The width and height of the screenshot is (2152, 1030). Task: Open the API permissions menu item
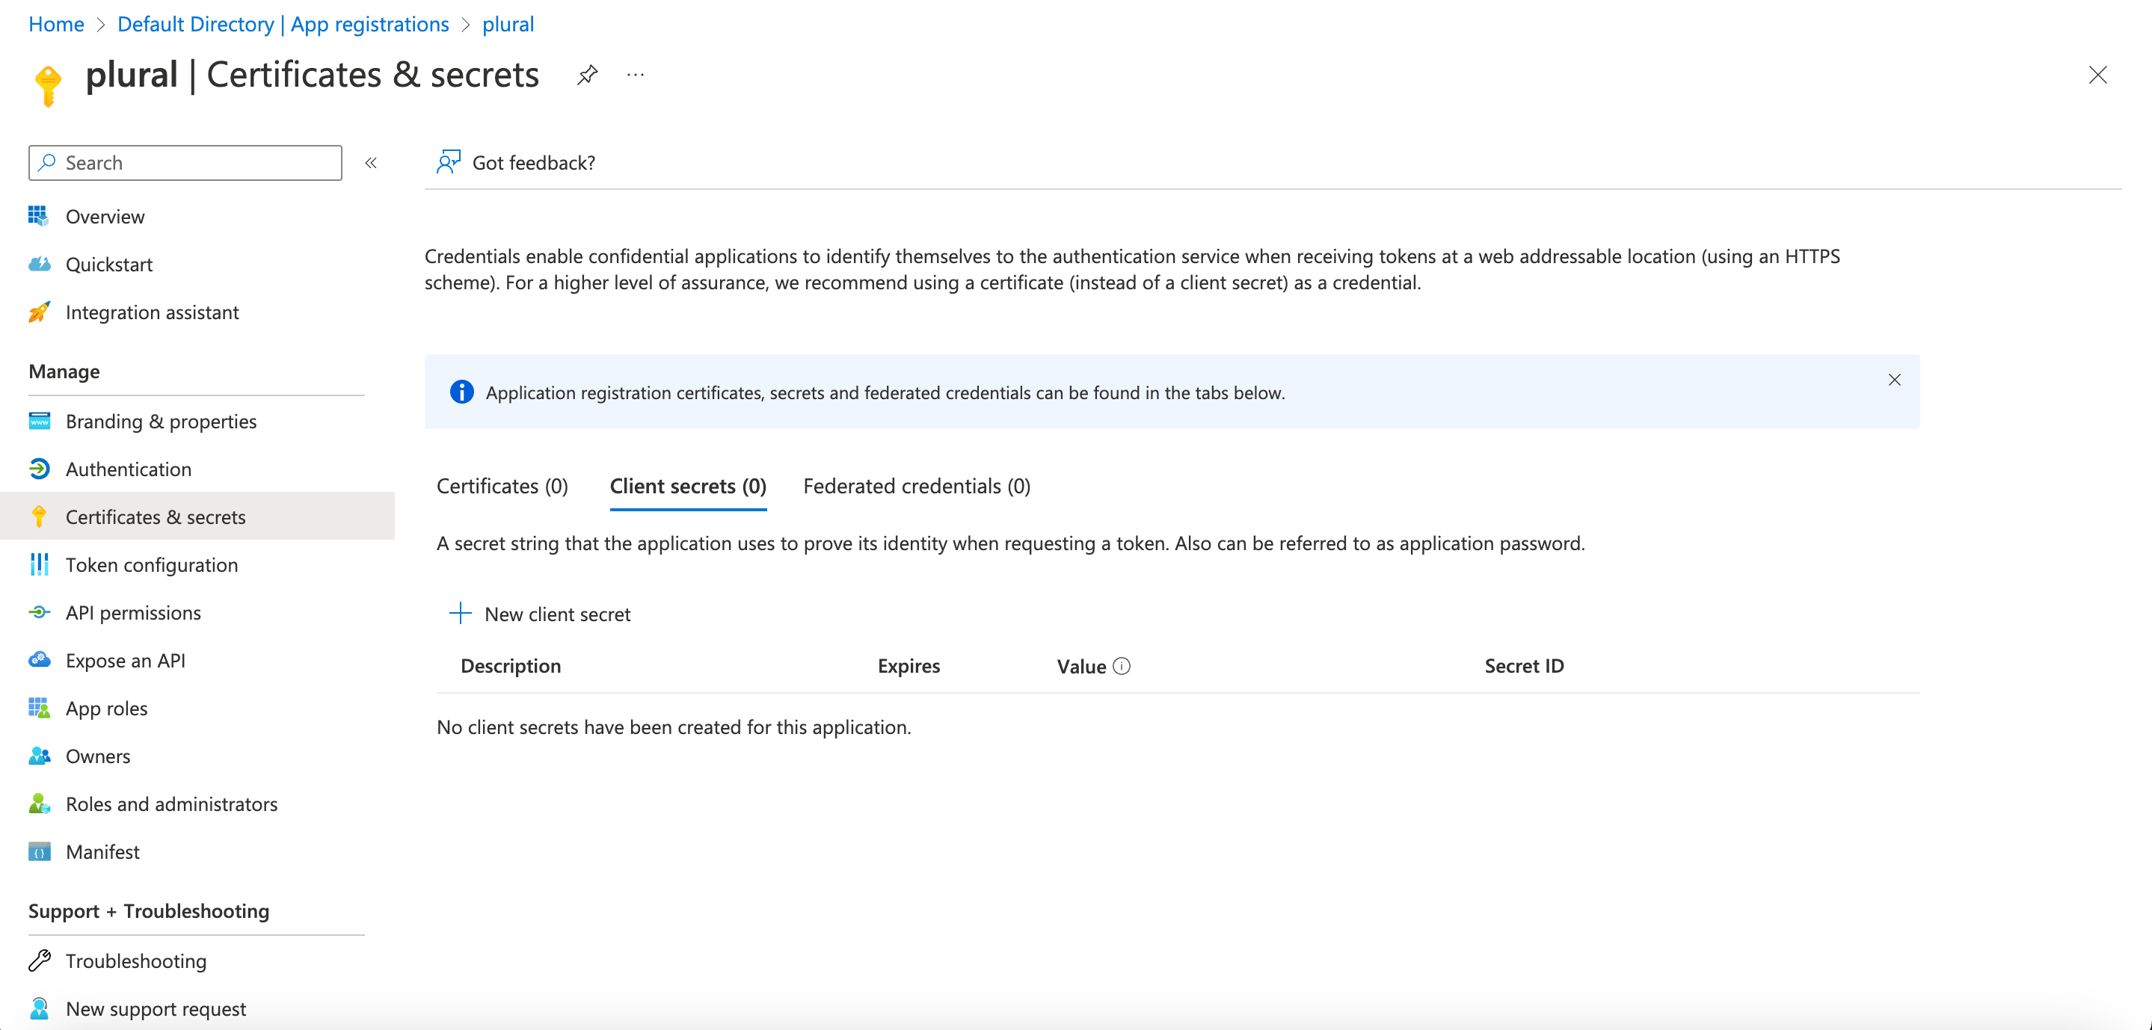pyautogui.click(x=133, y=612)
